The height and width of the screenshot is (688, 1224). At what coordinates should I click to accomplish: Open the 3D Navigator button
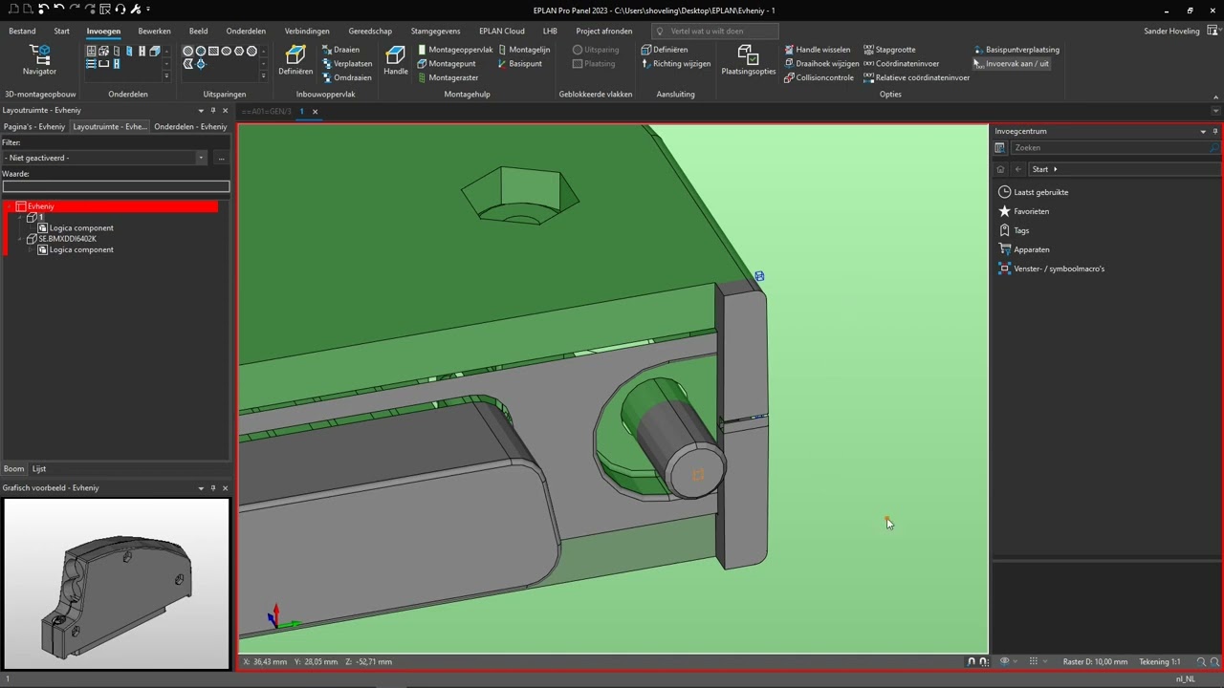(39, 61)
